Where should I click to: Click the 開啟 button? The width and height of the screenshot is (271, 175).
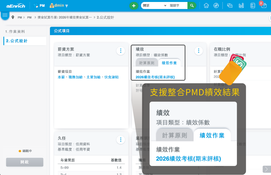coord(25,162)
